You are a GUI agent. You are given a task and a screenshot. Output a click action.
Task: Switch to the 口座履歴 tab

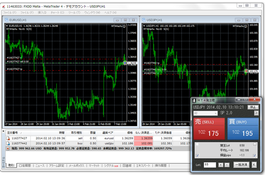point(25,166)
